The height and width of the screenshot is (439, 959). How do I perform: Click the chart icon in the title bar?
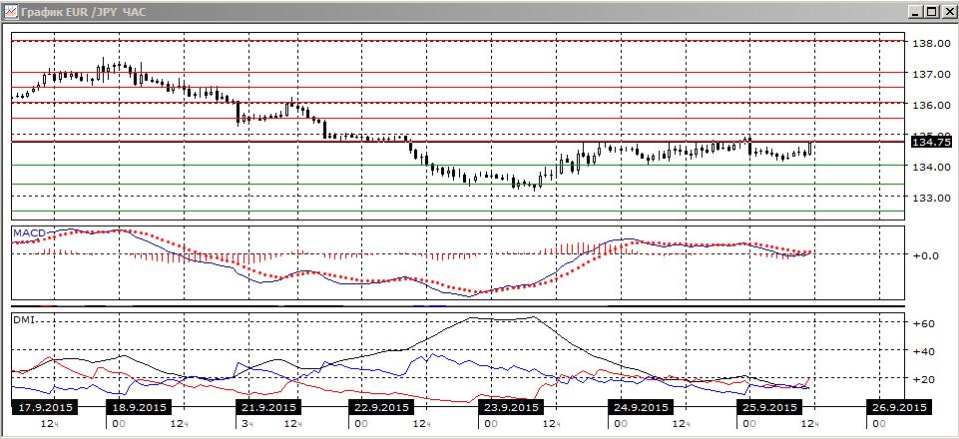(x=10, y=12)
